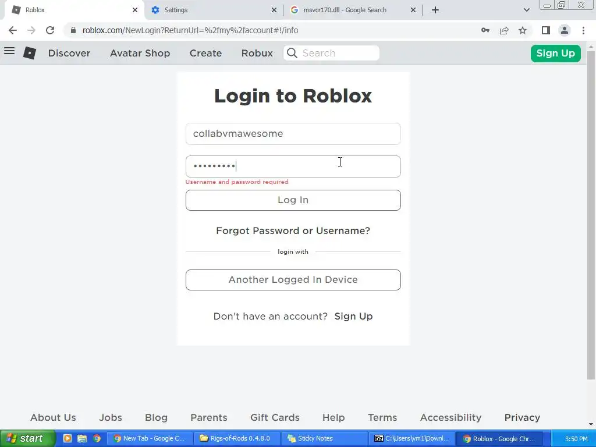Image resolution: width=596 pixels, height=447 pixels.
Task: Launch media player from quick launch
Action: [68, 439]
